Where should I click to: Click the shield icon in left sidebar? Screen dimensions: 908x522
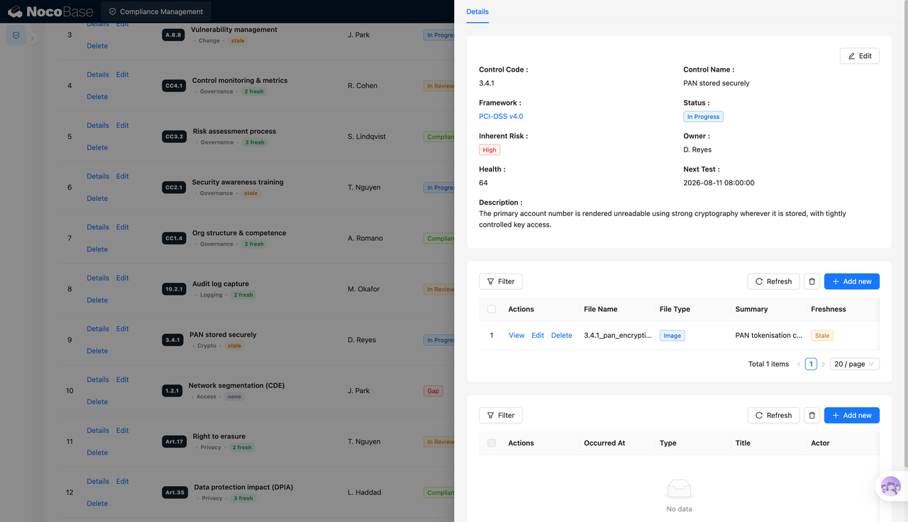16,35
